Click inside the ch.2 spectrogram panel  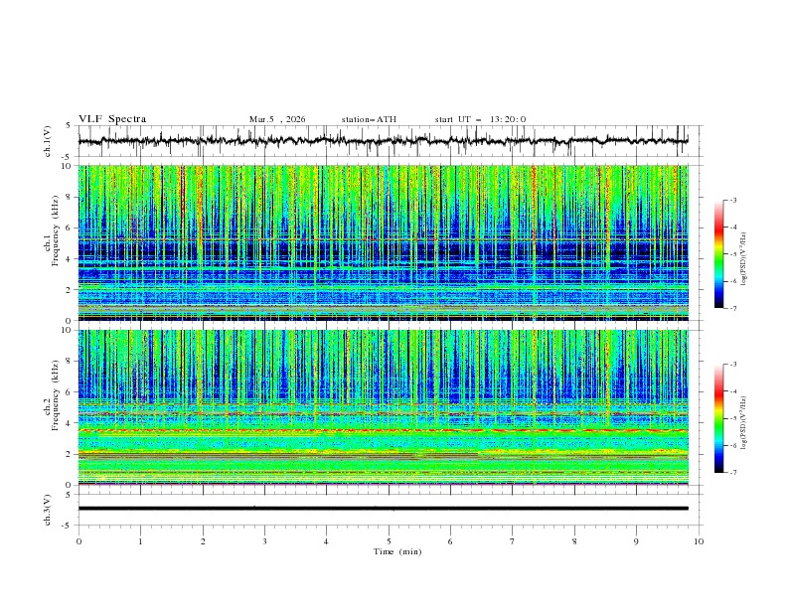tap(383, 407)
